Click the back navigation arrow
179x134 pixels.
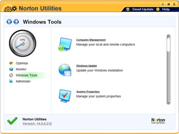[x=9, y=22]
